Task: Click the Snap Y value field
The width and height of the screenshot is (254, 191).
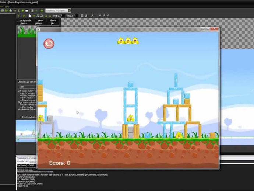Action: pos(76,16)
